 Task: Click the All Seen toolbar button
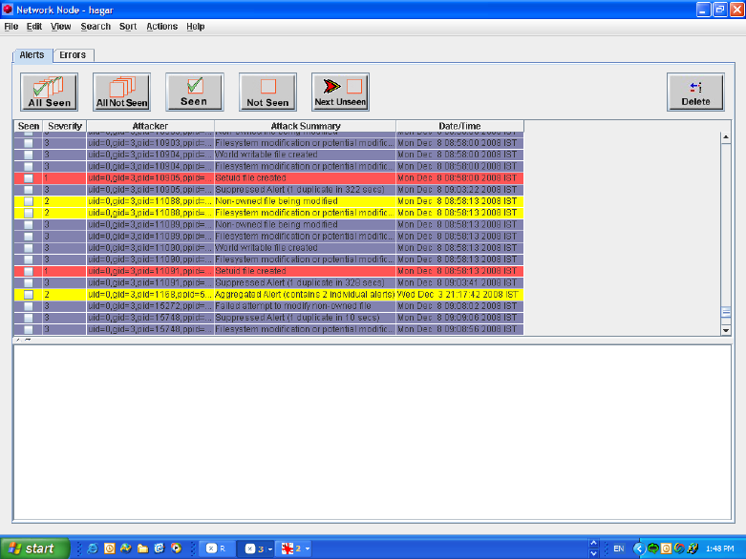[x=49, y=92]
